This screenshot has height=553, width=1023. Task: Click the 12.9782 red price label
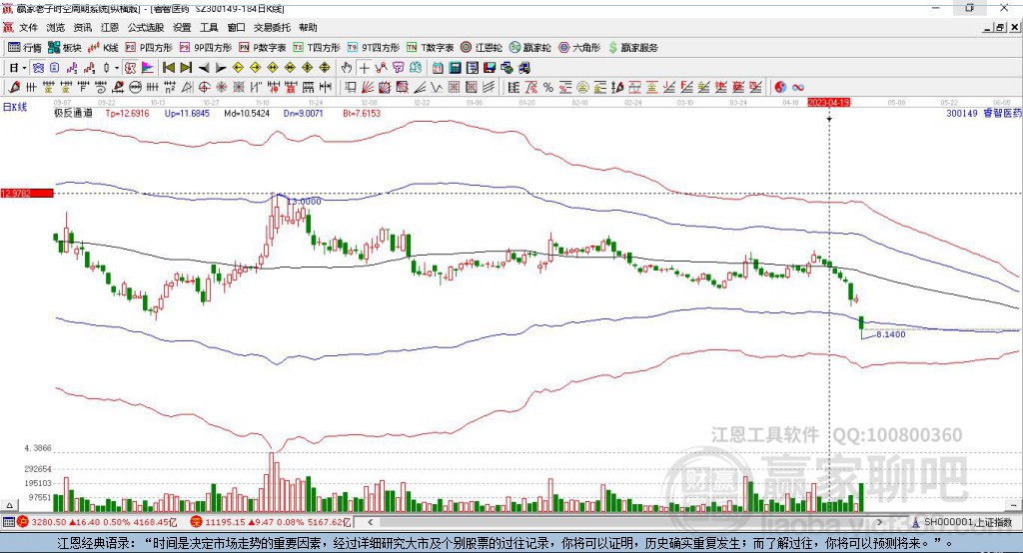coord(26,193)
